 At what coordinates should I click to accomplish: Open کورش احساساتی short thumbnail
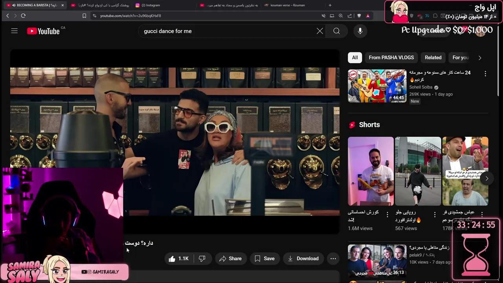(x=371, y=171)
